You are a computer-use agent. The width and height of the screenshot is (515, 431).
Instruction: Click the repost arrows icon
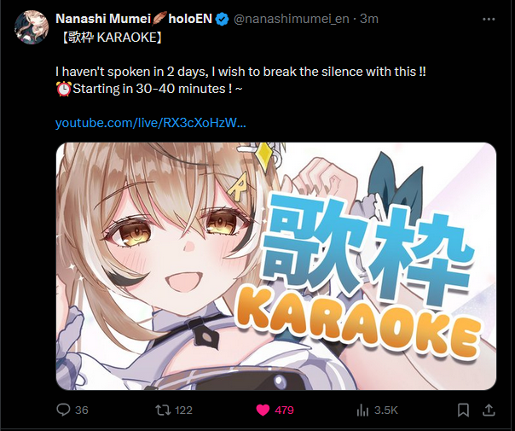coord(163,410)
